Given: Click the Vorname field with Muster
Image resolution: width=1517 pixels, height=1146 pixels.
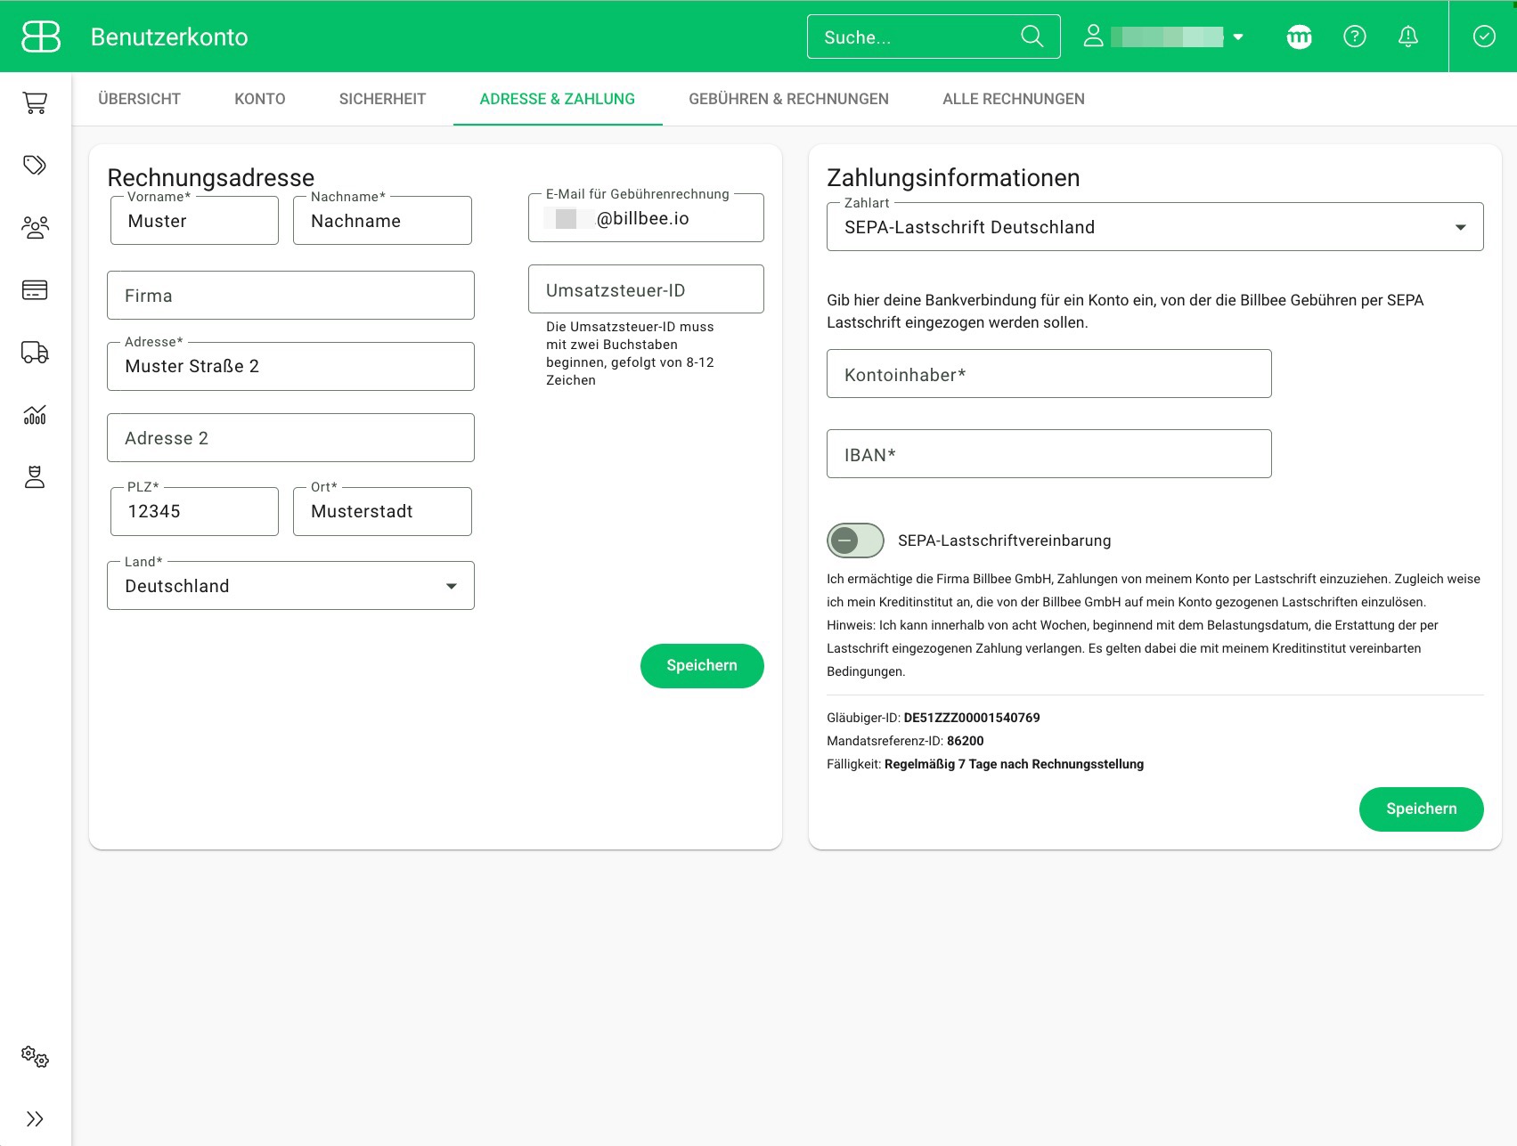Looking at the screenshot, I should [194, 221].
